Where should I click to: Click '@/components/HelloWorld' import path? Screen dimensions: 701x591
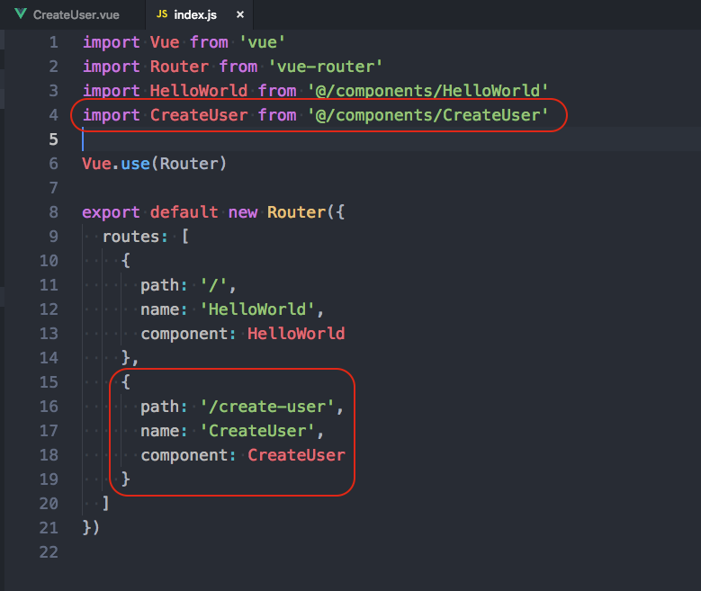427,91
